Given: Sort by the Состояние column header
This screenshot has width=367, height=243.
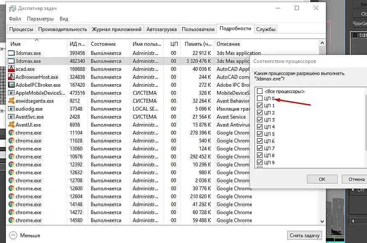Looking at the screenshot, I should coord(109,44).
